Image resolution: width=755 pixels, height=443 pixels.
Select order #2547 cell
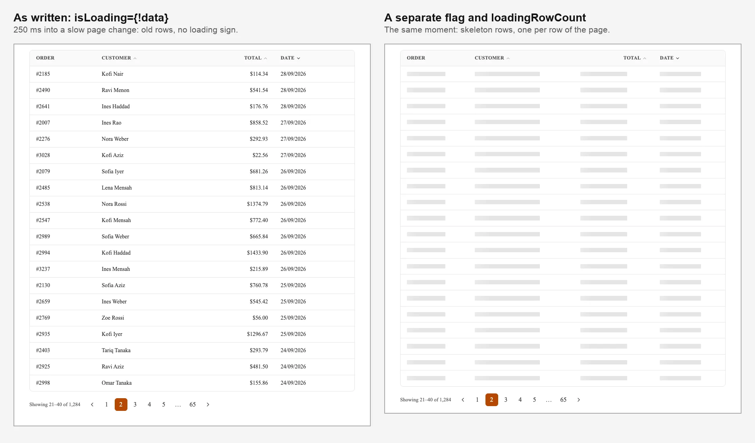pyautogui.click(x=43, y=221)
